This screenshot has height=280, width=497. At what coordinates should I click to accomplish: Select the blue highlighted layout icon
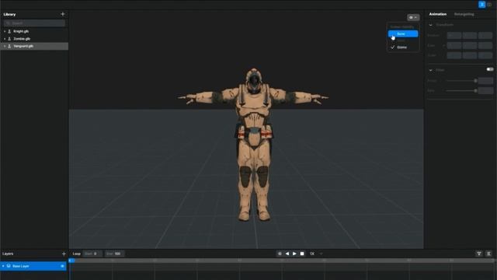pyautogui.click(x=481, y=5)
